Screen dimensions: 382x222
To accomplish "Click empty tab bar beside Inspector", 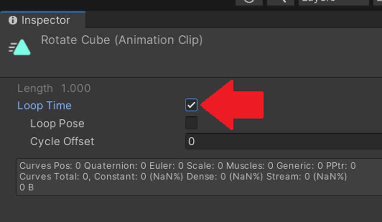I will 234,20.
